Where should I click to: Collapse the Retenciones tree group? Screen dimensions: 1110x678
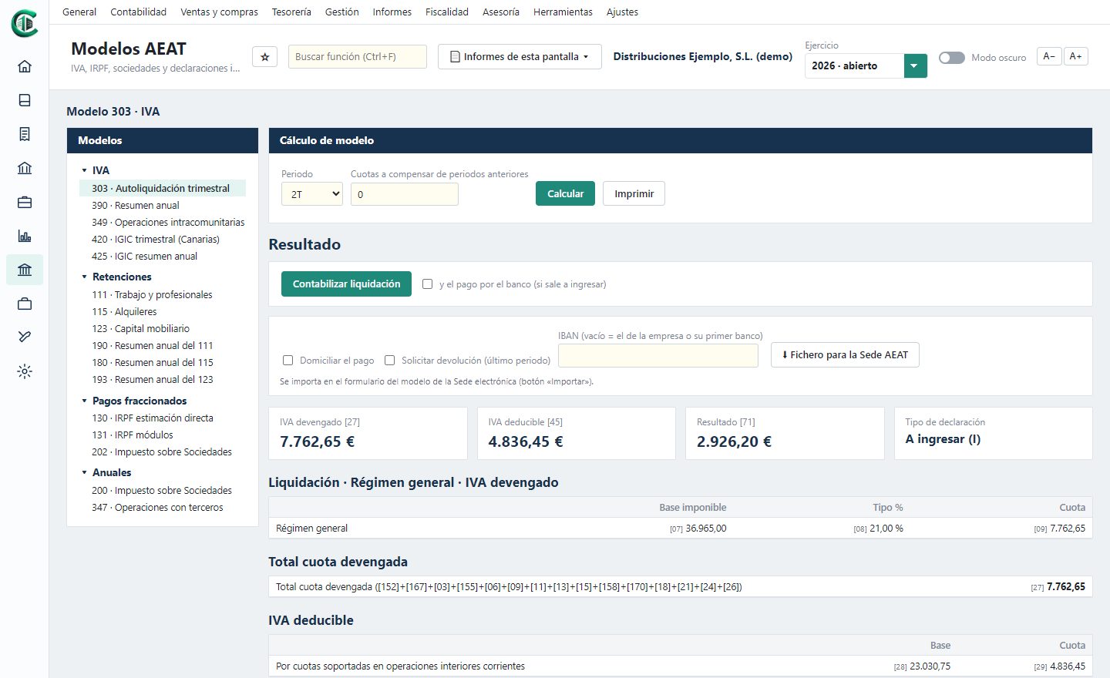84,277
